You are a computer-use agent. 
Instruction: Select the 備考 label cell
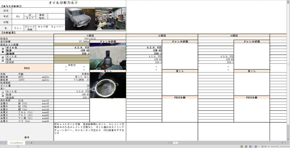pyautogui.click(x=27, y=132)
